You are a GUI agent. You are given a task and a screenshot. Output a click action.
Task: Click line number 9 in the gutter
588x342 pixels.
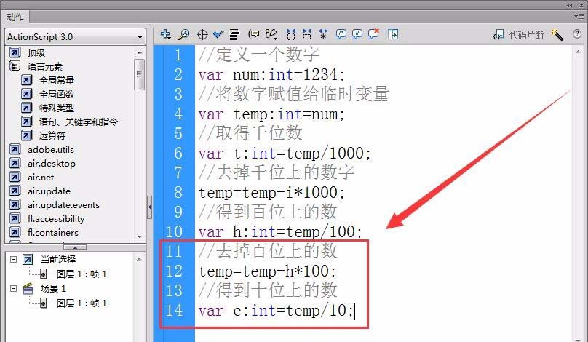178,212
